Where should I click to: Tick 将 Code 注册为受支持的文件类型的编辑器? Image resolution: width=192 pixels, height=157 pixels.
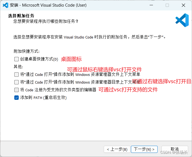point(17,90)
